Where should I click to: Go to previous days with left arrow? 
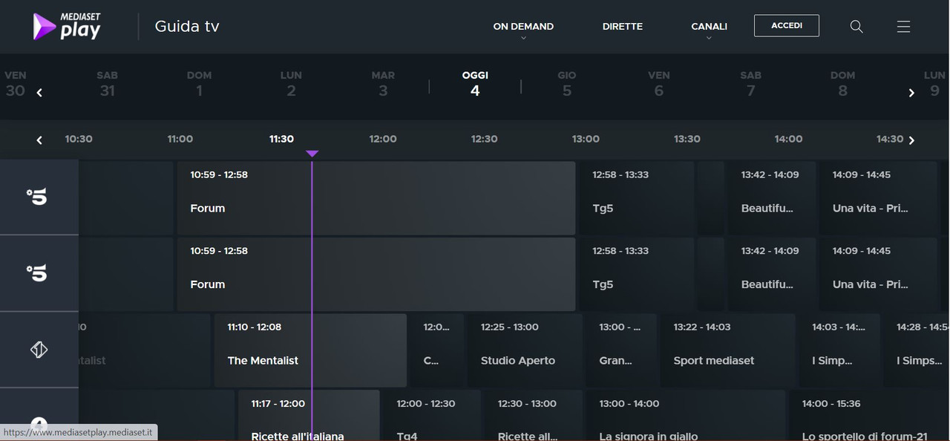[39, 93]
